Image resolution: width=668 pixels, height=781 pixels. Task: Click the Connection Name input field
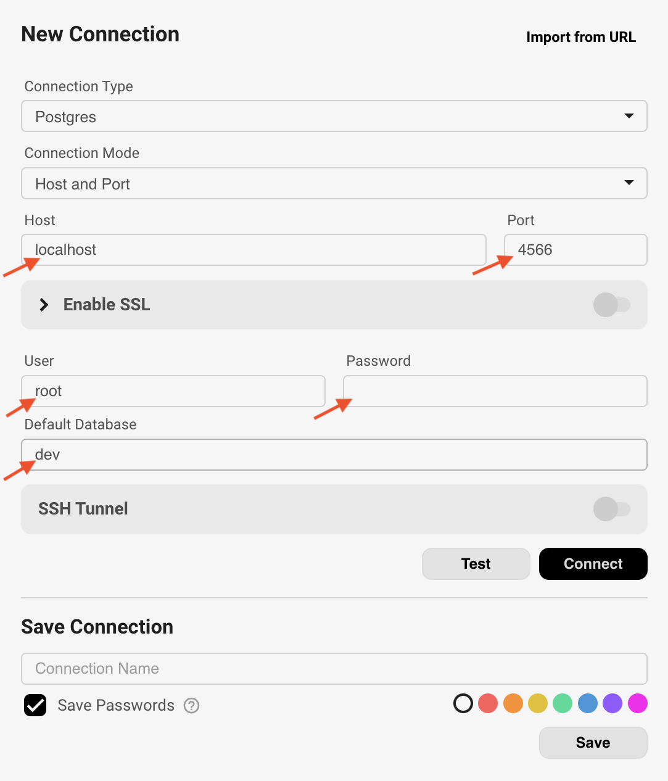tap(334, 669)
